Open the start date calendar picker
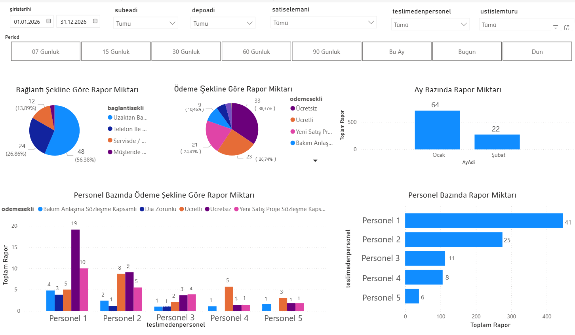The width and height of the screenshot is (575, 335). (49, 21)
